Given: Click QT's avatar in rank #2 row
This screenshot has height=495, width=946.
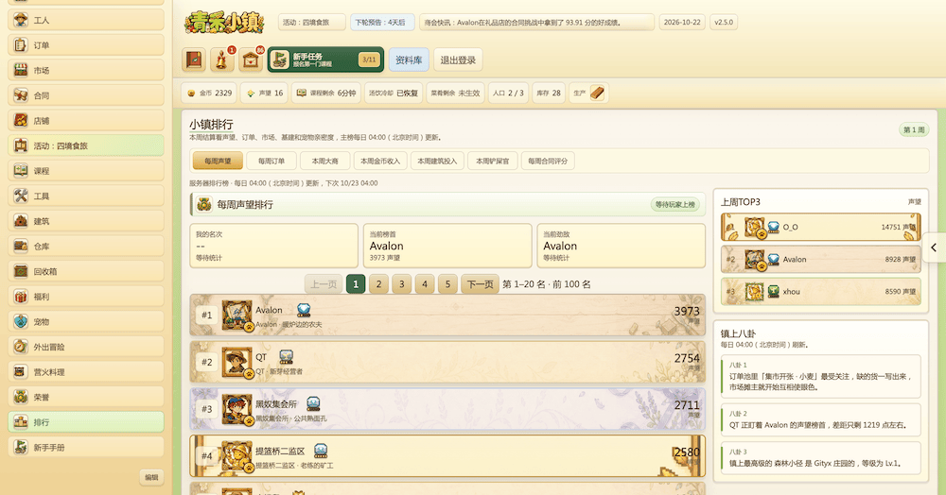Looking at the screenshot, I should (236, 362).
